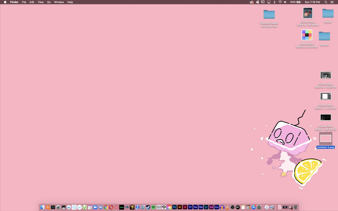
Task: Open the Hulu app in dock
Action: pos(122,207)
